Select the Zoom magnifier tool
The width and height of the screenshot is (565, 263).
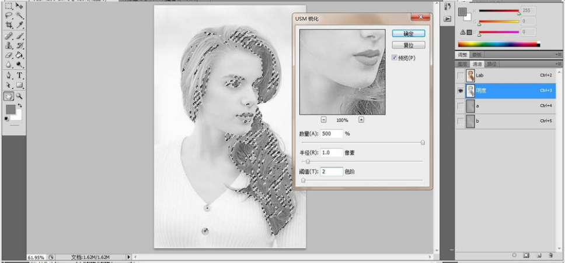20,96
